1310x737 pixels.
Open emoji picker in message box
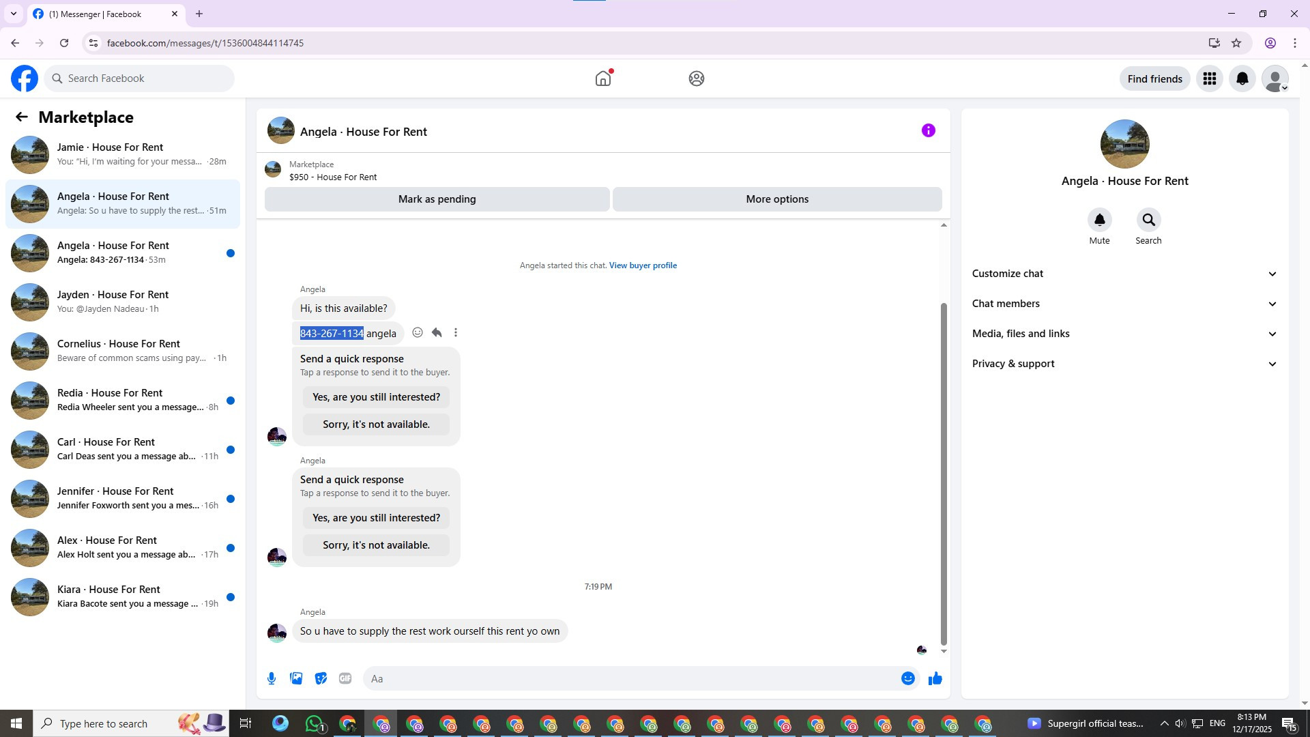click(907, 678)
